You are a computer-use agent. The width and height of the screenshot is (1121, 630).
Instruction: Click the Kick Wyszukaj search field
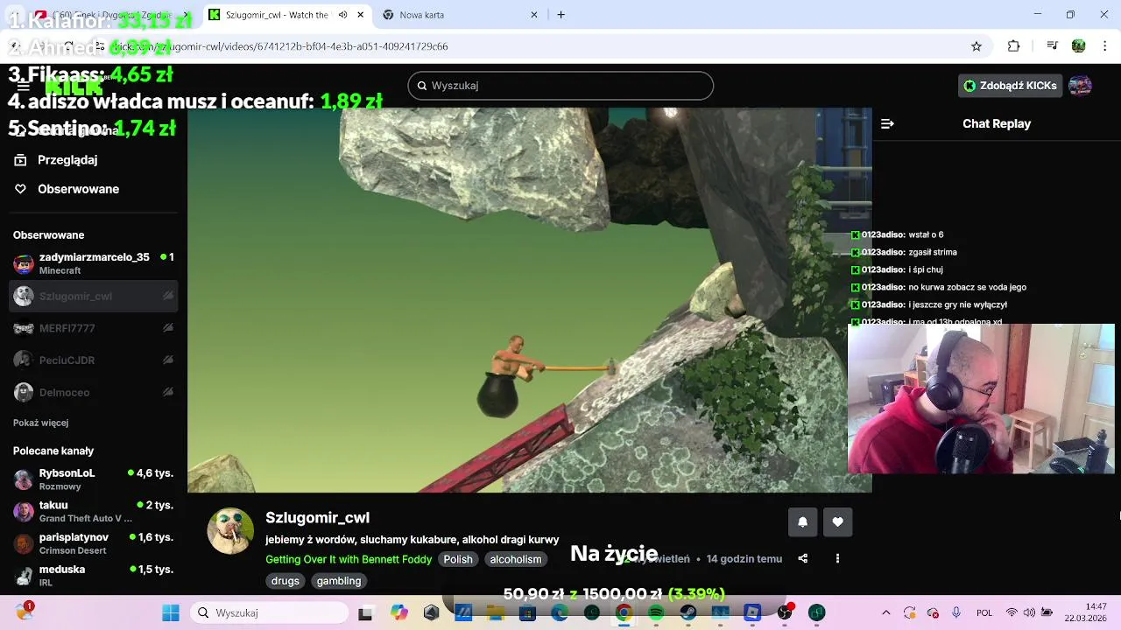(x=560, y=86)
